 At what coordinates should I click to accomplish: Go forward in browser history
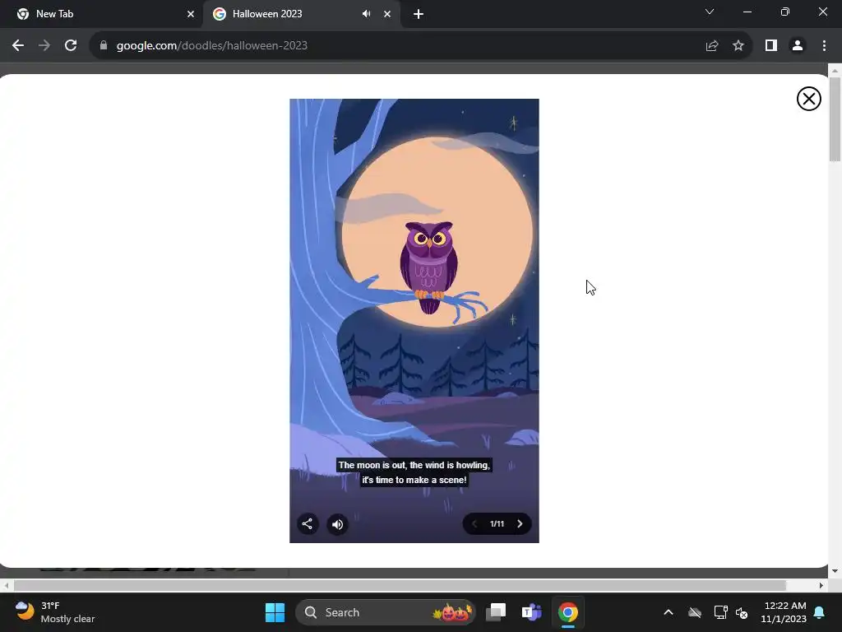point(44,46)
